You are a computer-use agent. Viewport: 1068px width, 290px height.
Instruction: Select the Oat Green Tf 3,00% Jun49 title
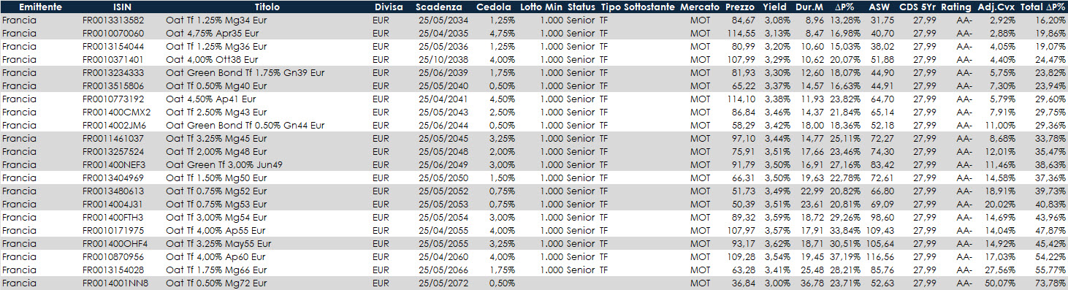point(224,164)
